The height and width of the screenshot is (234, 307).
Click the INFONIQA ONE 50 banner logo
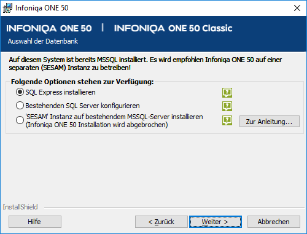point(49,28)
